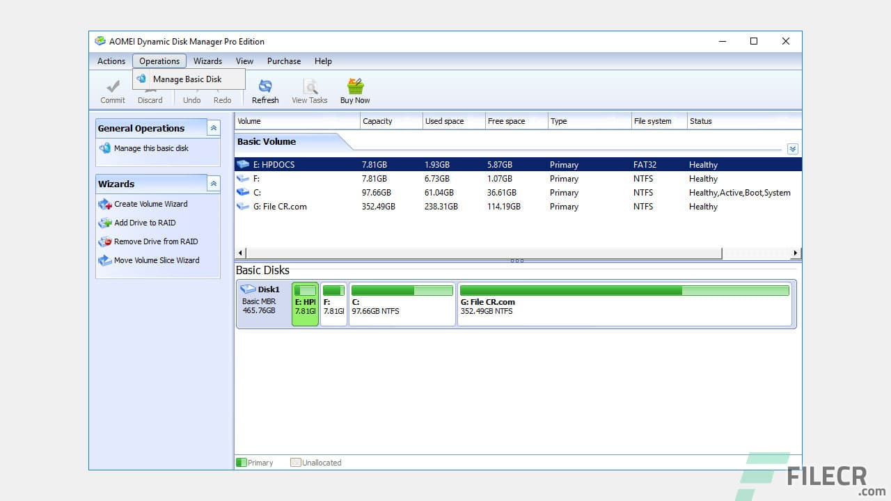Open the View Tasks panel
The image size is (891, 501).
click(309, 86)
